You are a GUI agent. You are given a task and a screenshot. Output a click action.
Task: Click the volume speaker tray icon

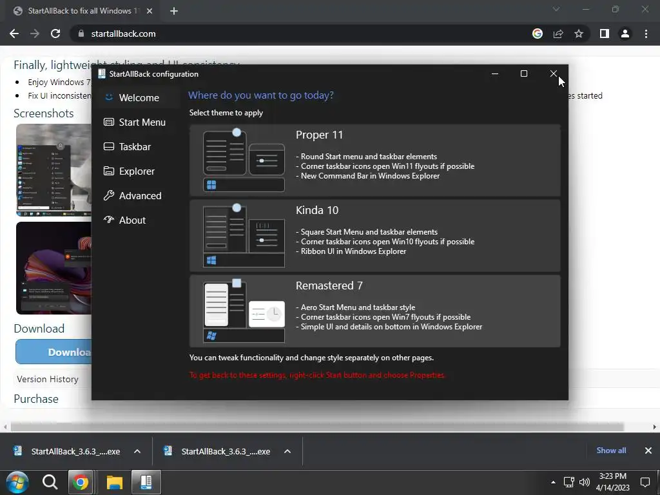pyautogui.click(x=585, y=482)
